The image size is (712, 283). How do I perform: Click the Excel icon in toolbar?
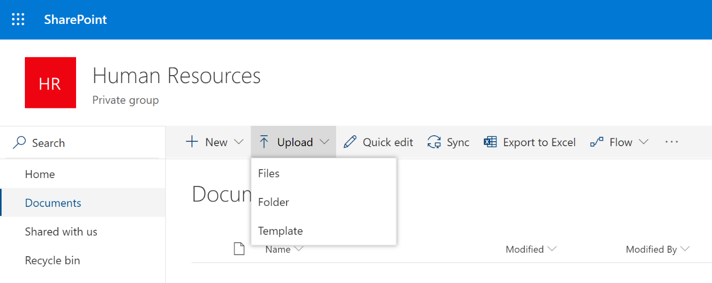tap(490, 142)
